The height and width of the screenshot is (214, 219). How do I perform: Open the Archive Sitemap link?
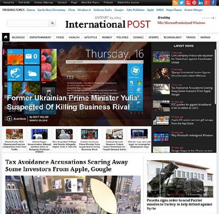(43, 3)
